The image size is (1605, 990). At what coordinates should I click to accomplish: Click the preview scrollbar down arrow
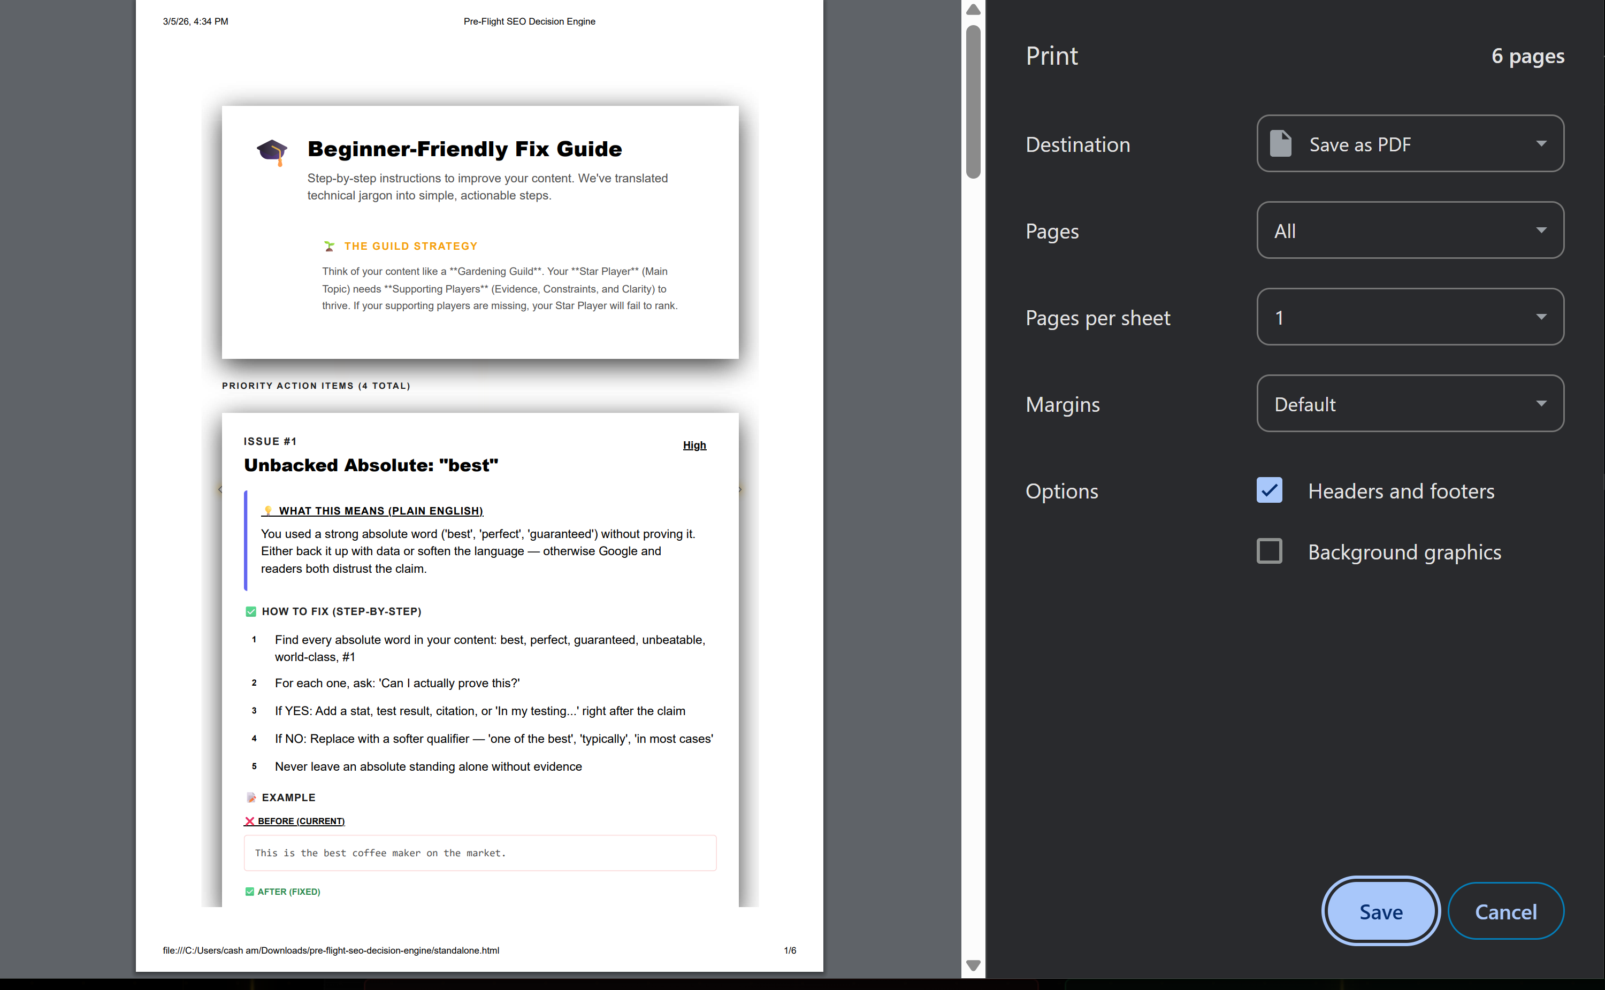pyautogui.click(x=973, y=966)
